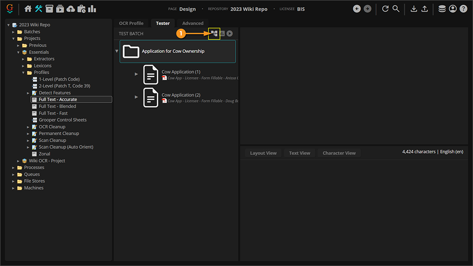The image size is (473, 266).
Task: Switch to the OCR Profile tab
Action: 131,23
